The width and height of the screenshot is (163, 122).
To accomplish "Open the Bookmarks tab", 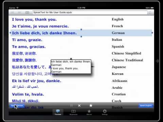I will coord(73,112).
